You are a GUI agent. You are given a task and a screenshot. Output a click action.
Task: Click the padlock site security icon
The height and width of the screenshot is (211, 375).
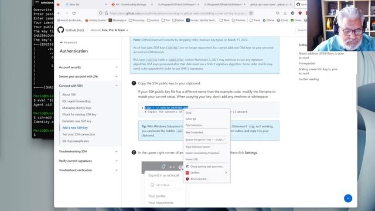(107, 13)
